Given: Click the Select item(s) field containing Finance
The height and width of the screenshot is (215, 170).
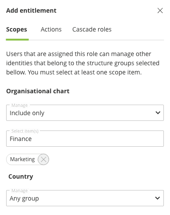Looking at the screenshot, I should coord(85,138).
